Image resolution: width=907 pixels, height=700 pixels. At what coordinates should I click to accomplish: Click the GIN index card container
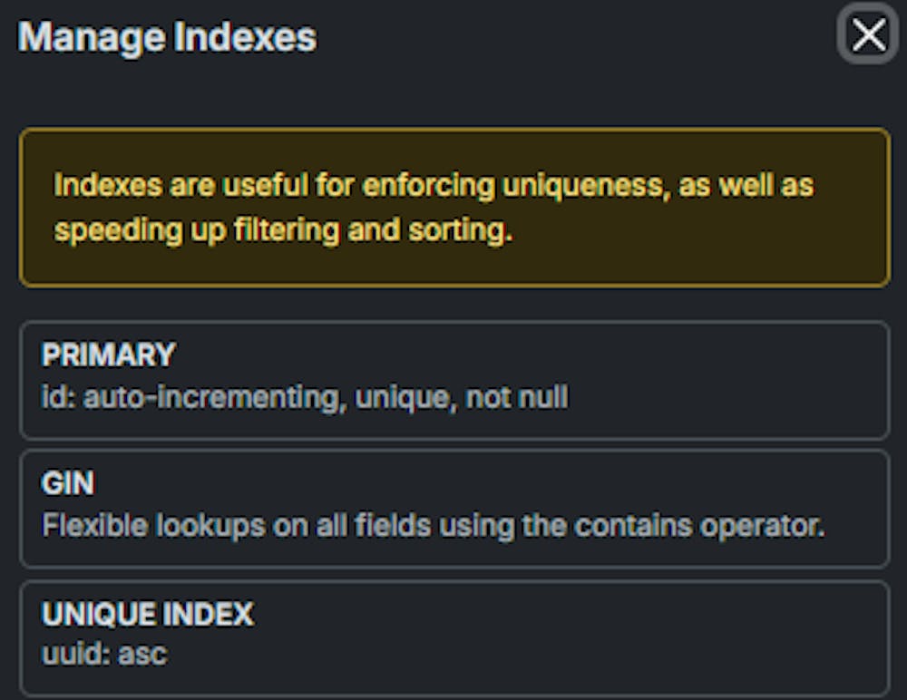(453, 505)
